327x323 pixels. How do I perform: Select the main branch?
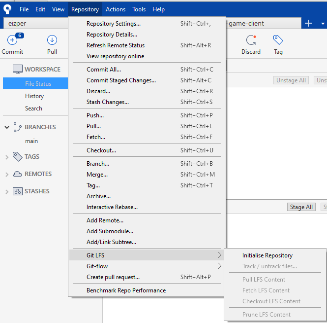click(x=31, y=141)
